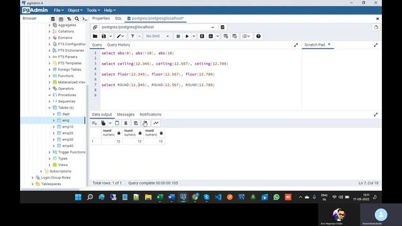Image resolution: width=402 pixels, height=226 pixels.
Task: Expand the Views node
Action: (50, 165)
